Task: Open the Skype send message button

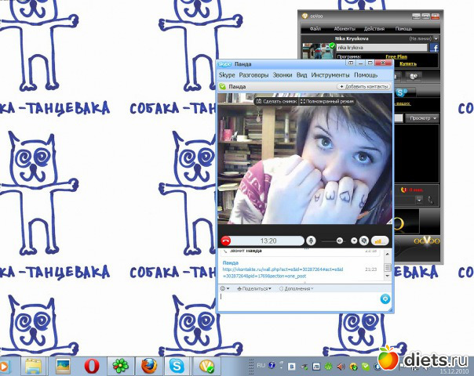Action: click(x=385, y=298)
